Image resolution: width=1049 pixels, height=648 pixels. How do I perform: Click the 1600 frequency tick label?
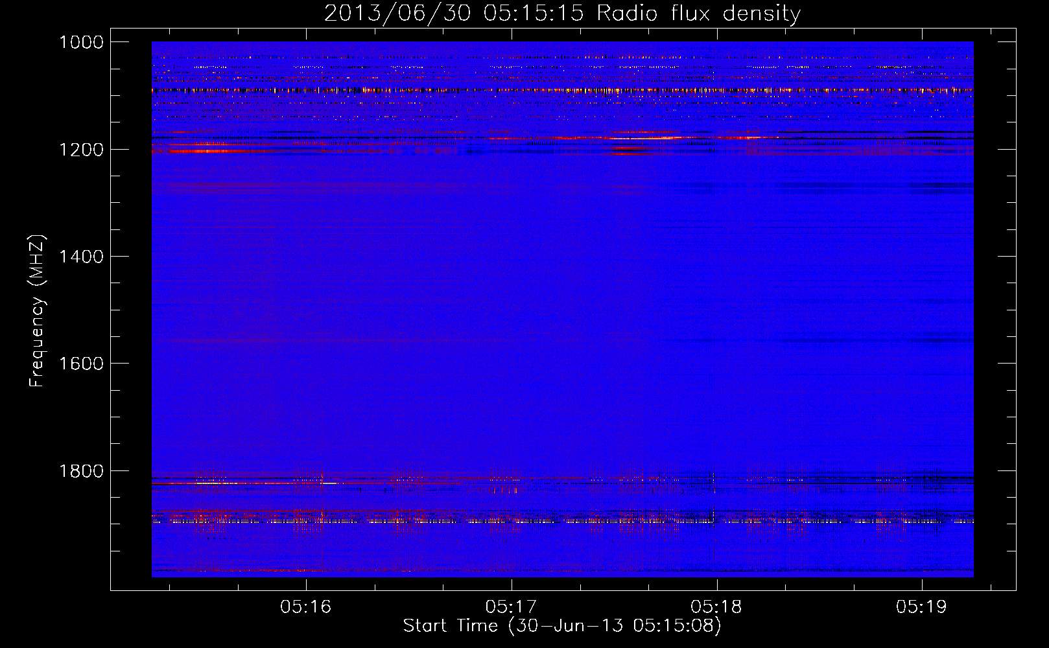click(x=82, y=364)
